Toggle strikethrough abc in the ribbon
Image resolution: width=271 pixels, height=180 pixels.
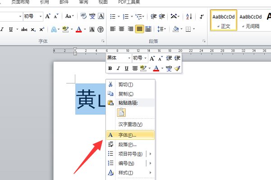(24, 29)
